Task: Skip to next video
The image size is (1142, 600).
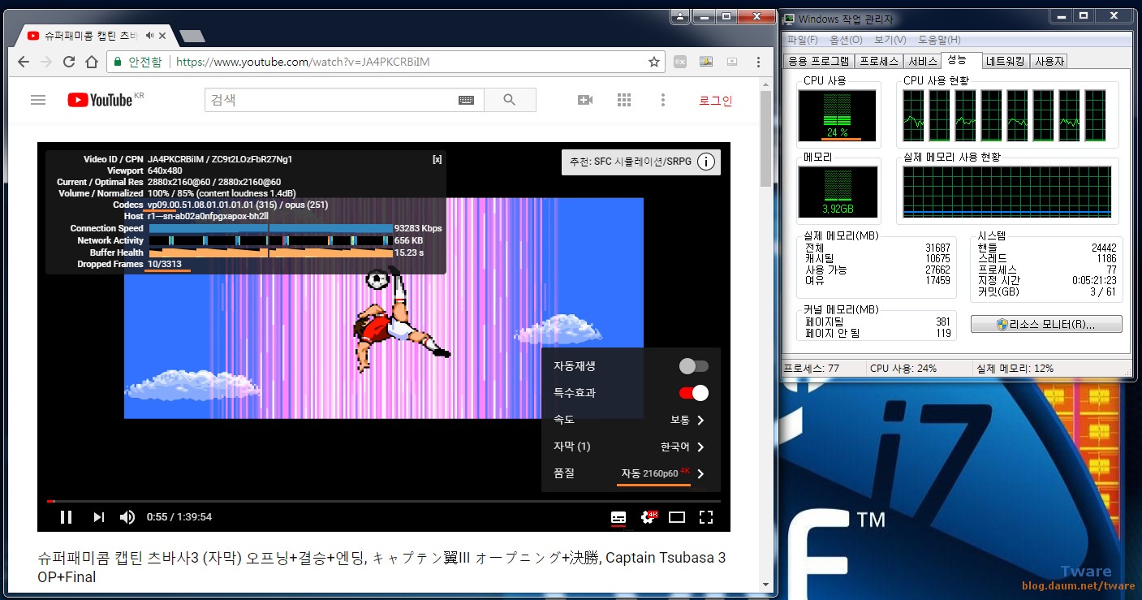Action: pos(99,517)
